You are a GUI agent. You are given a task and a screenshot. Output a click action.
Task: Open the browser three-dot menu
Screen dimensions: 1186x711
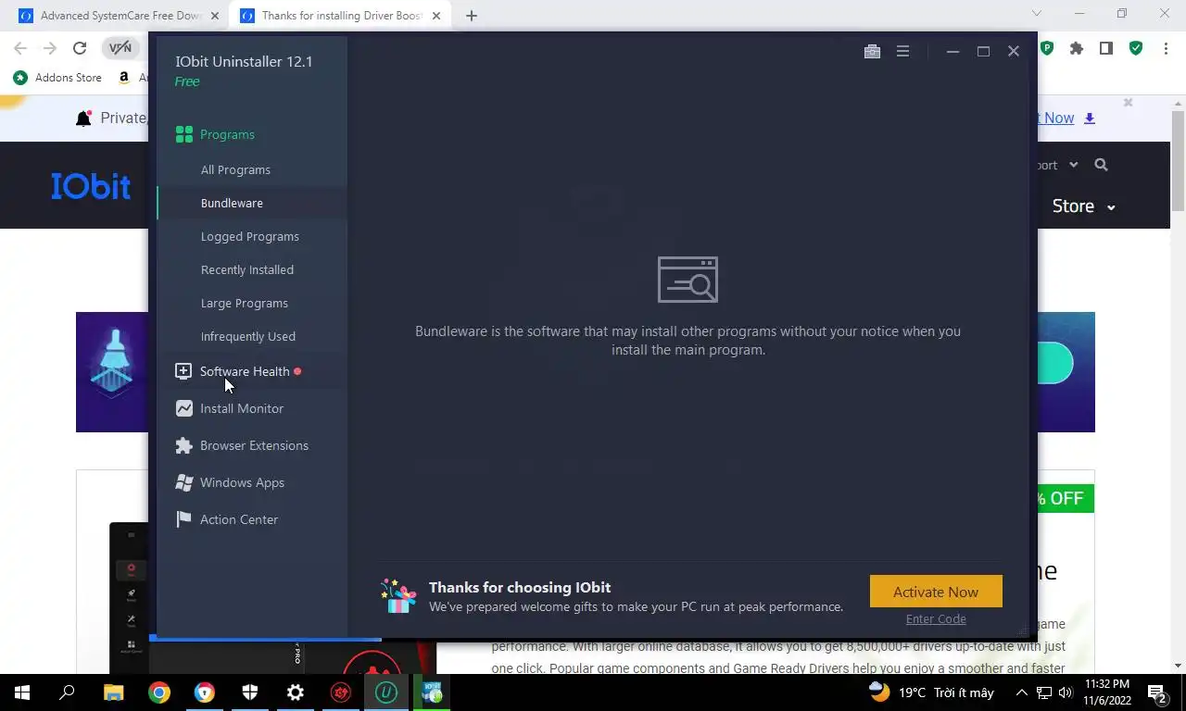[1166, 48]
